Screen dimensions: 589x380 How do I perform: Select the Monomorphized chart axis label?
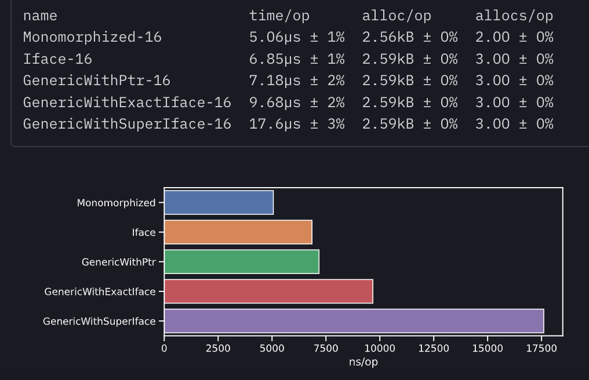[116, 203]
